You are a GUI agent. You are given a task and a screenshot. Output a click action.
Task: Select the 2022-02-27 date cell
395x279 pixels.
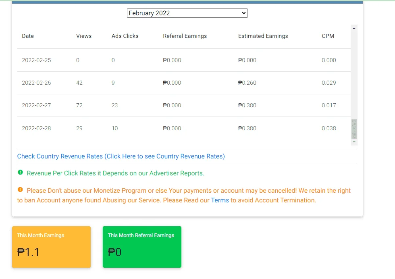point(36,105)
